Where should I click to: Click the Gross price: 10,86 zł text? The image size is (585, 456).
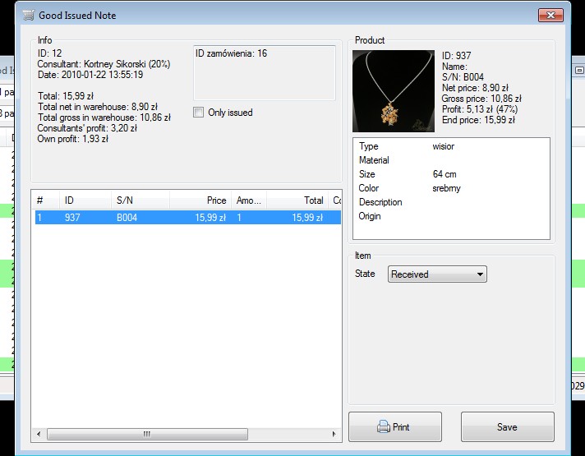(x=481, y=99)
